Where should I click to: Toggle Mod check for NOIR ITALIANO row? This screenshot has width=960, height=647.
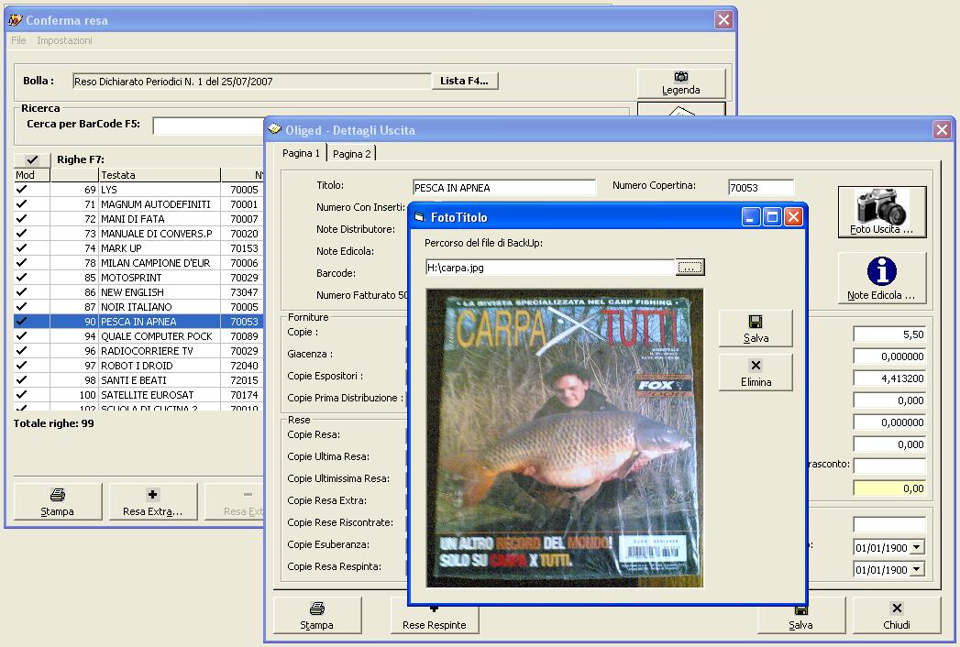tap(21, 307)
